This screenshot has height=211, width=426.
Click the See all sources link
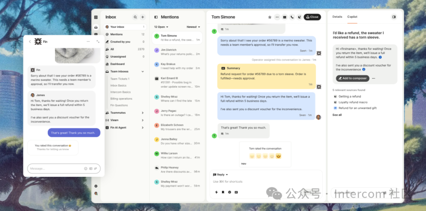click(337, 115)
